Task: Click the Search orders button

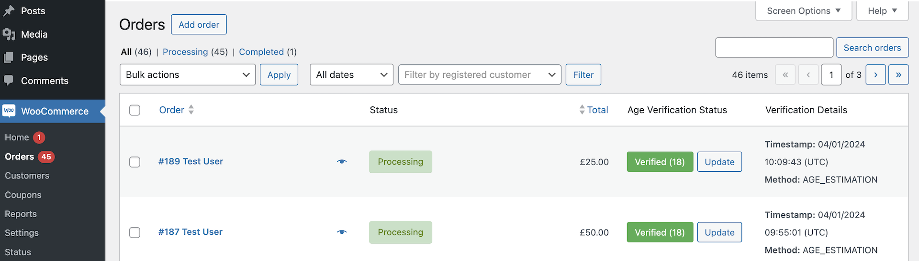Action: 872,48
